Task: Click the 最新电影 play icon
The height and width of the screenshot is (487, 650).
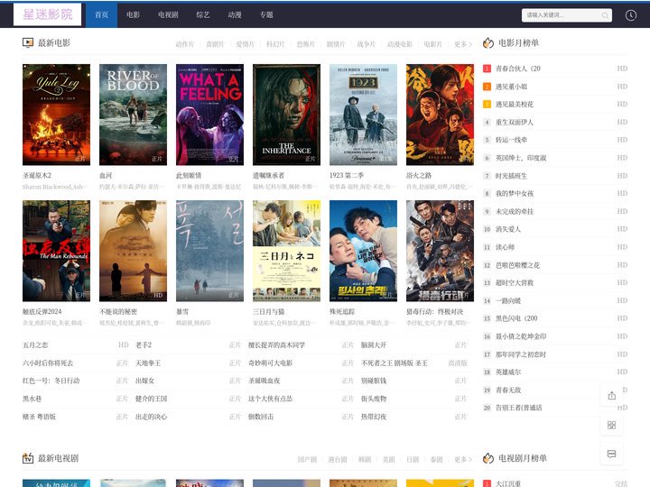Action: click(x=28, y=42)
